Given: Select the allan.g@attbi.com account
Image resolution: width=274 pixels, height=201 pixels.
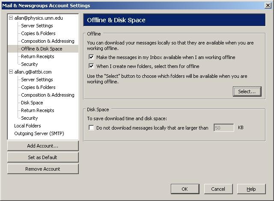Looking at the screenshot, I should tap(33, 72).
